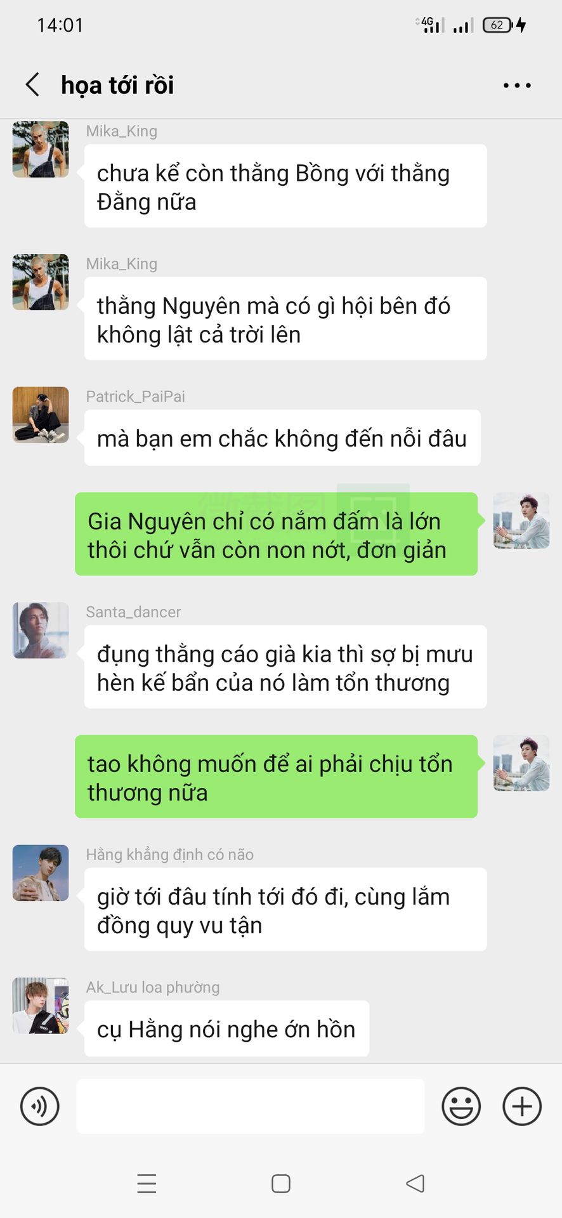Viewport: 562px width, 1218px height.
Task: Tap the back arrow beside chat title
Action: (x=32, y=84)
